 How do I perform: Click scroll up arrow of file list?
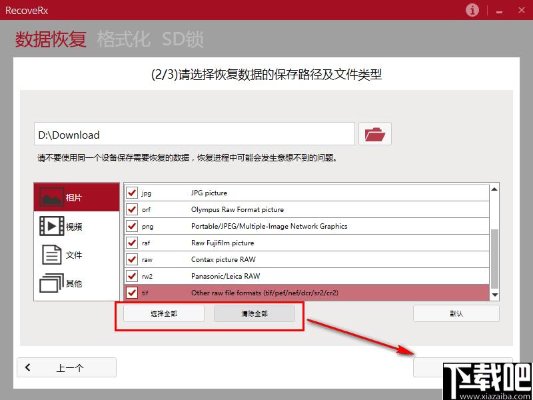(x=494, y=189)
